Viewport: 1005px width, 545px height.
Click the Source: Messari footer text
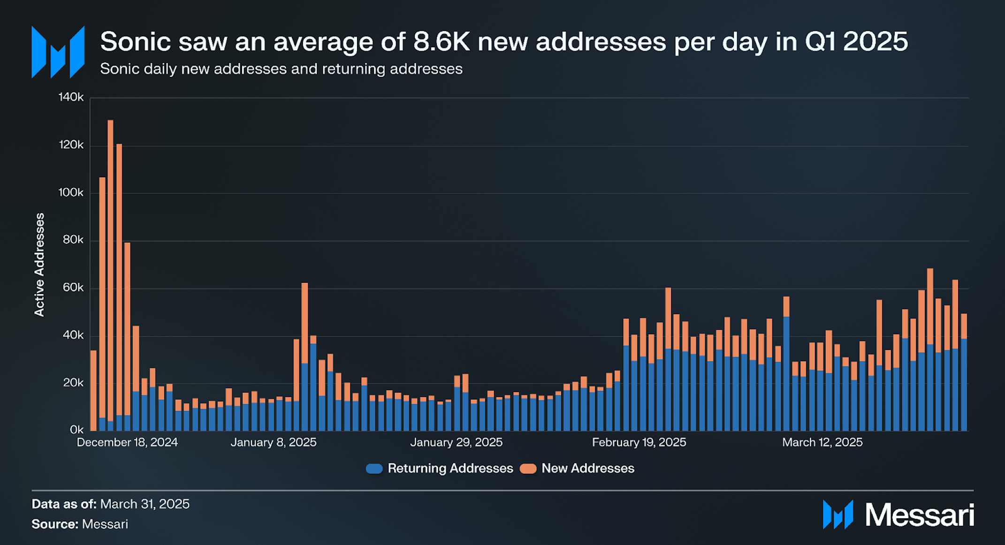click(x=80, y=524)
